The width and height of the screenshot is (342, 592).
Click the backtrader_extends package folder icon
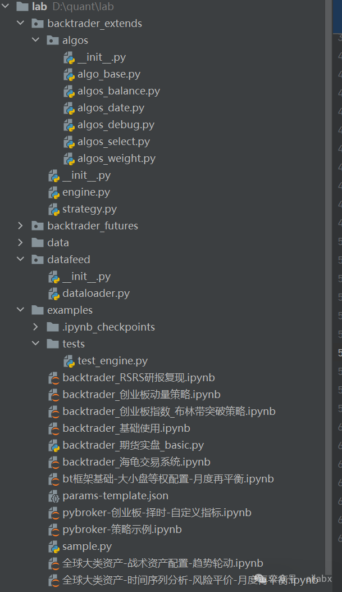tap(37, 24)
